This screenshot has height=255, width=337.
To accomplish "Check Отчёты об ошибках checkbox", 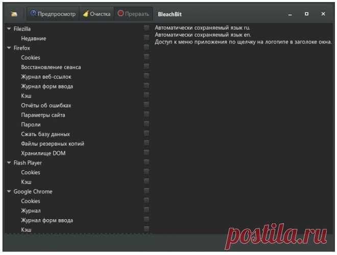I will [147, 104].
